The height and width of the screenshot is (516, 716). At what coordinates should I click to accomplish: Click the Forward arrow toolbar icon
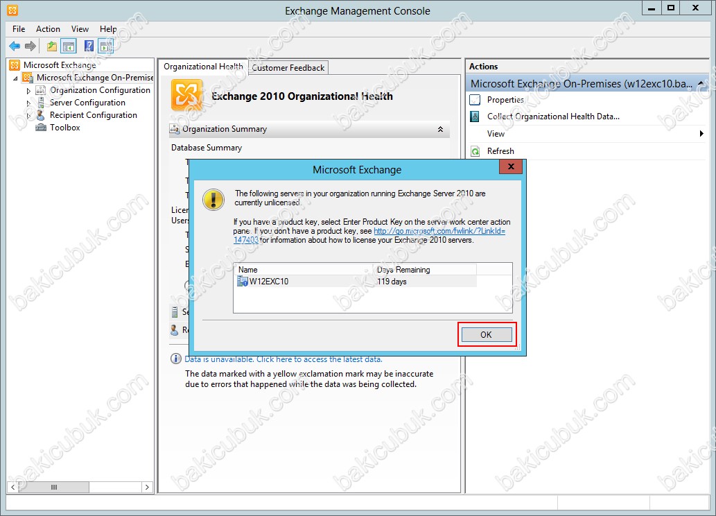click(30, 46)
